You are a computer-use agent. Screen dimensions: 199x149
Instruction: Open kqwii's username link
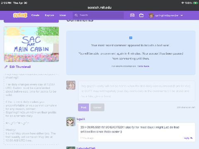point(81,119)
